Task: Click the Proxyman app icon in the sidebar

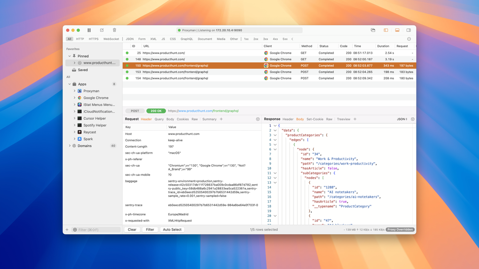Action: coord(79,91)
